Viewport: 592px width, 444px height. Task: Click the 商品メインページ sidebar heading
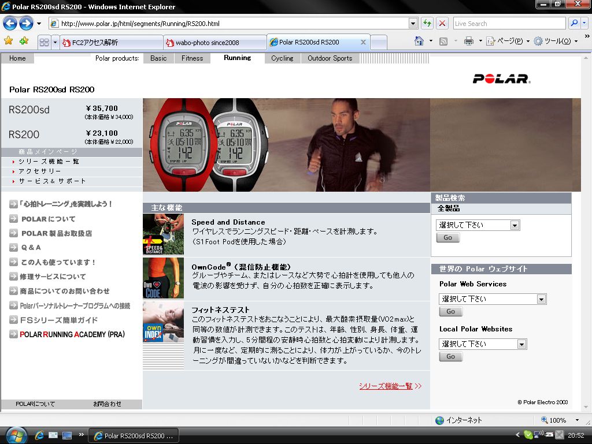(x=48, y=151)
